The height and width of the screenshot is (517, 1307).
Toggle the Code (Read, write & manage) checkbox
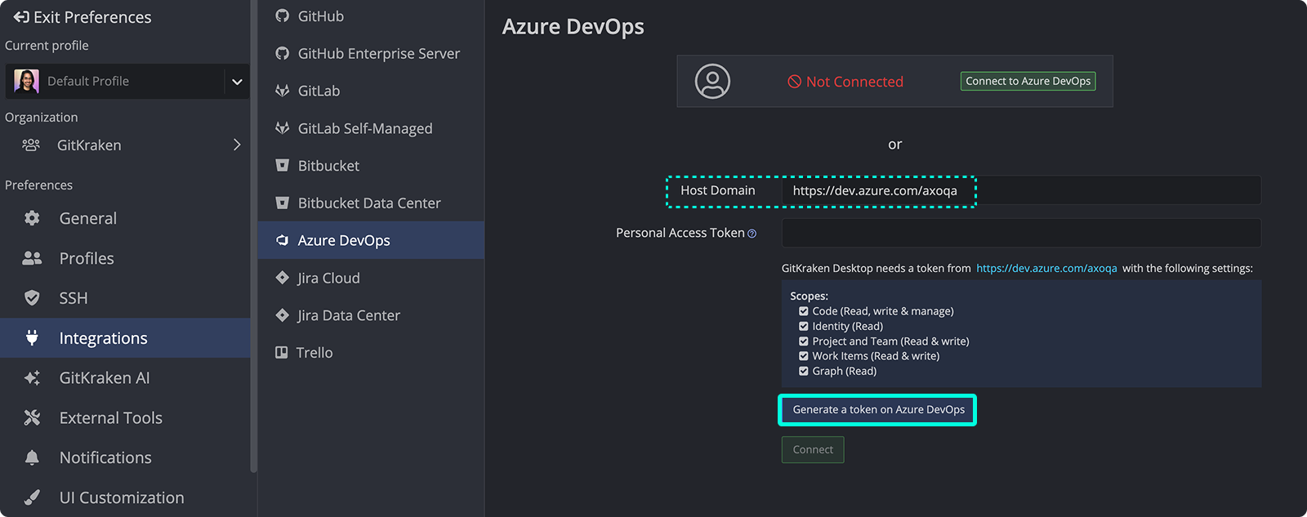[804, 311]
